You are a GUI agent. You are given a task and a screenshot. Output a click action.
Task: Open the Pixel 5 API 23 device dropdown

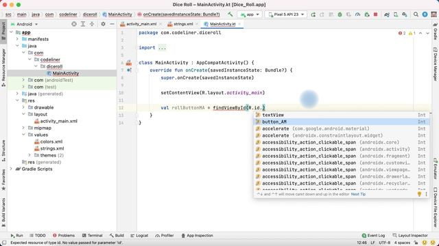[x=286, y=14]
